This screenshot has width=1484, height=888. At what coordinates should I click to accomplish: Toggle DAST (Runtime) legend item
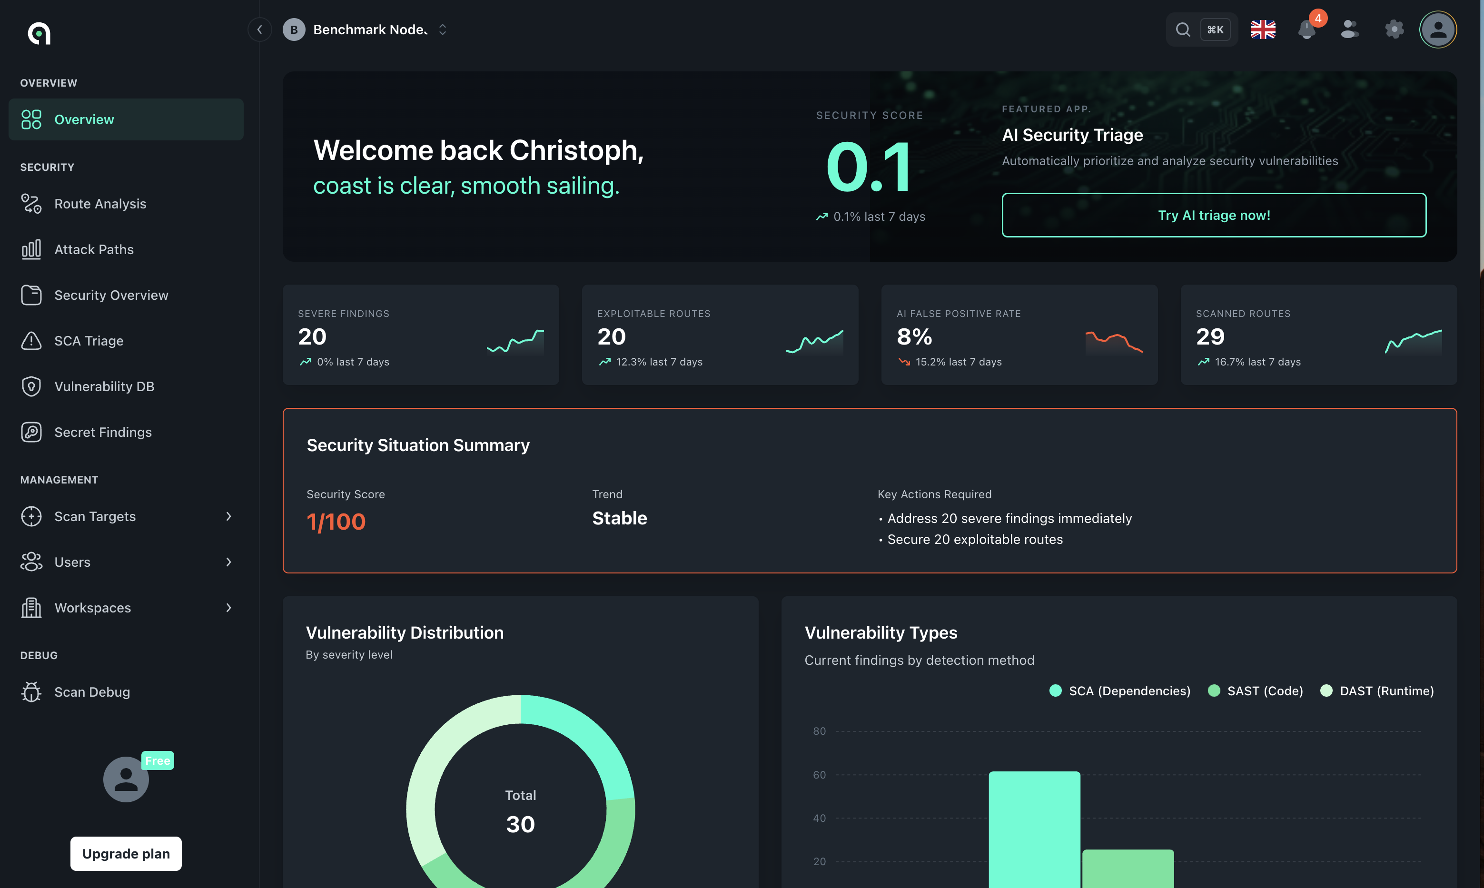tap(1377, 691)
